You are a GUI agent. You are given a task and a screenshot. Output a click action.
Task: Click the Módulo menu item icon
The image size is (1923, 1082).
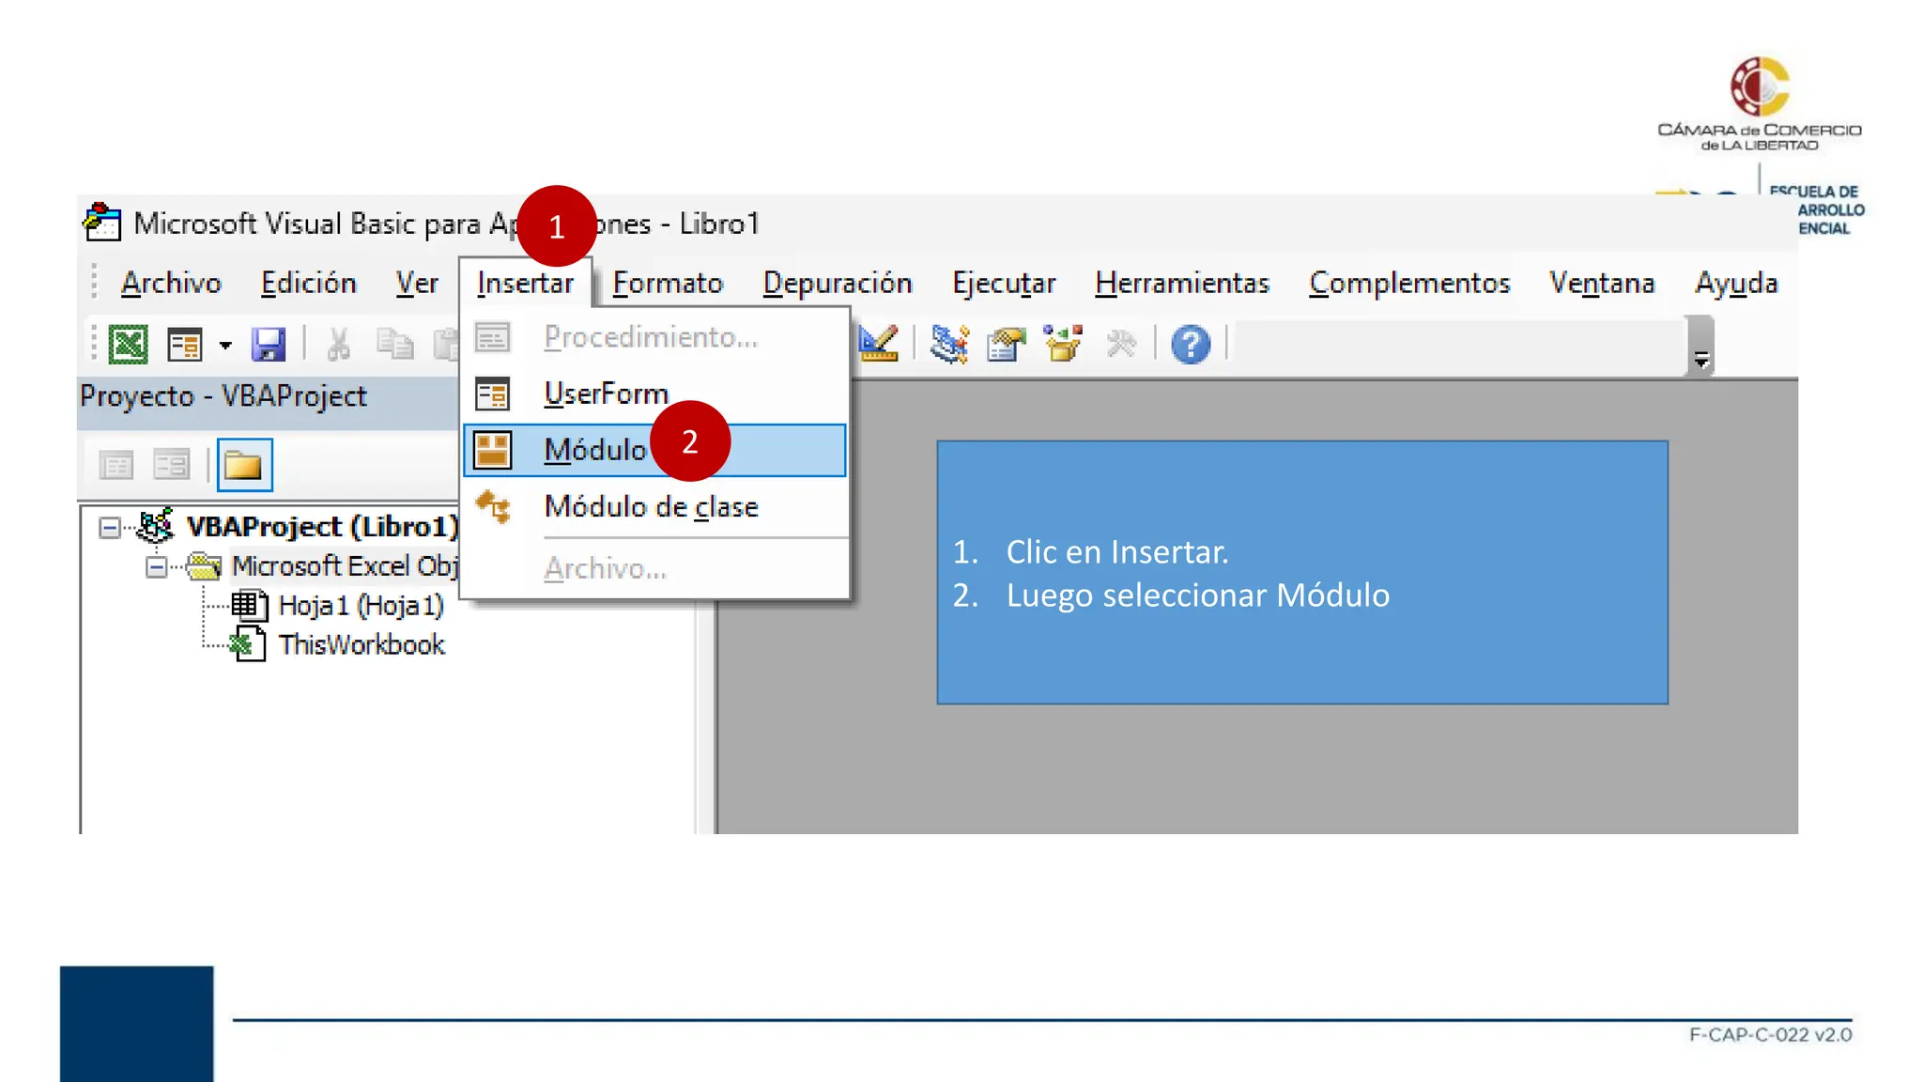(492, 450)
